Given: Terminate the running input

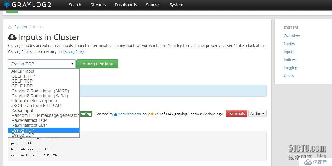Looking at the screenshot, I should [x=237, y=114].
